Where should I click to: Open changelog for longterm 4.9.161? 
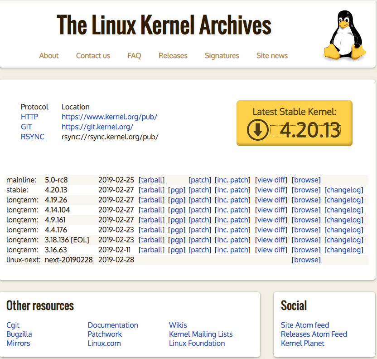coord(344,220)
